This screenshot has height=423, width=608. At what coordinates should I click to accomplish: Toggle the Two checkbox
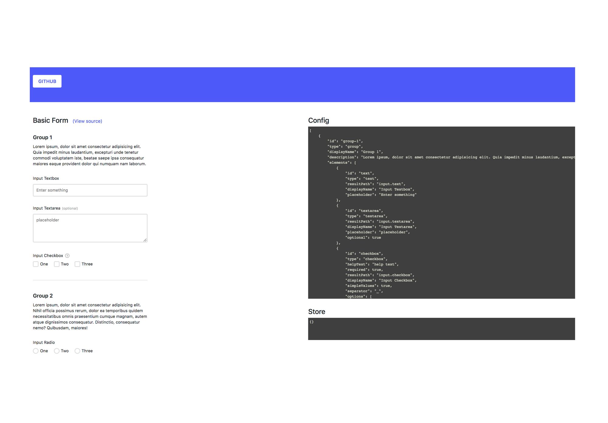pyautogui.click(x=56, y=264)
